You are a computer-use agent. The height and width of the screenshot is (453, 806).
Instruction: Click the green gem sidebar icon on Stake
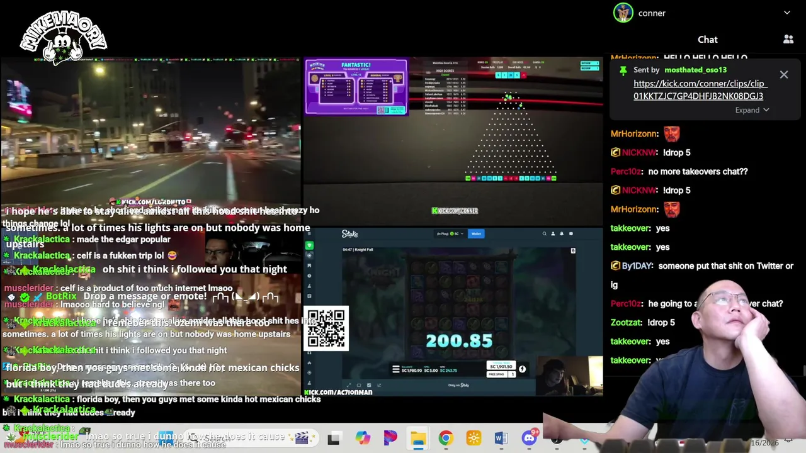[x=309, y=245]
